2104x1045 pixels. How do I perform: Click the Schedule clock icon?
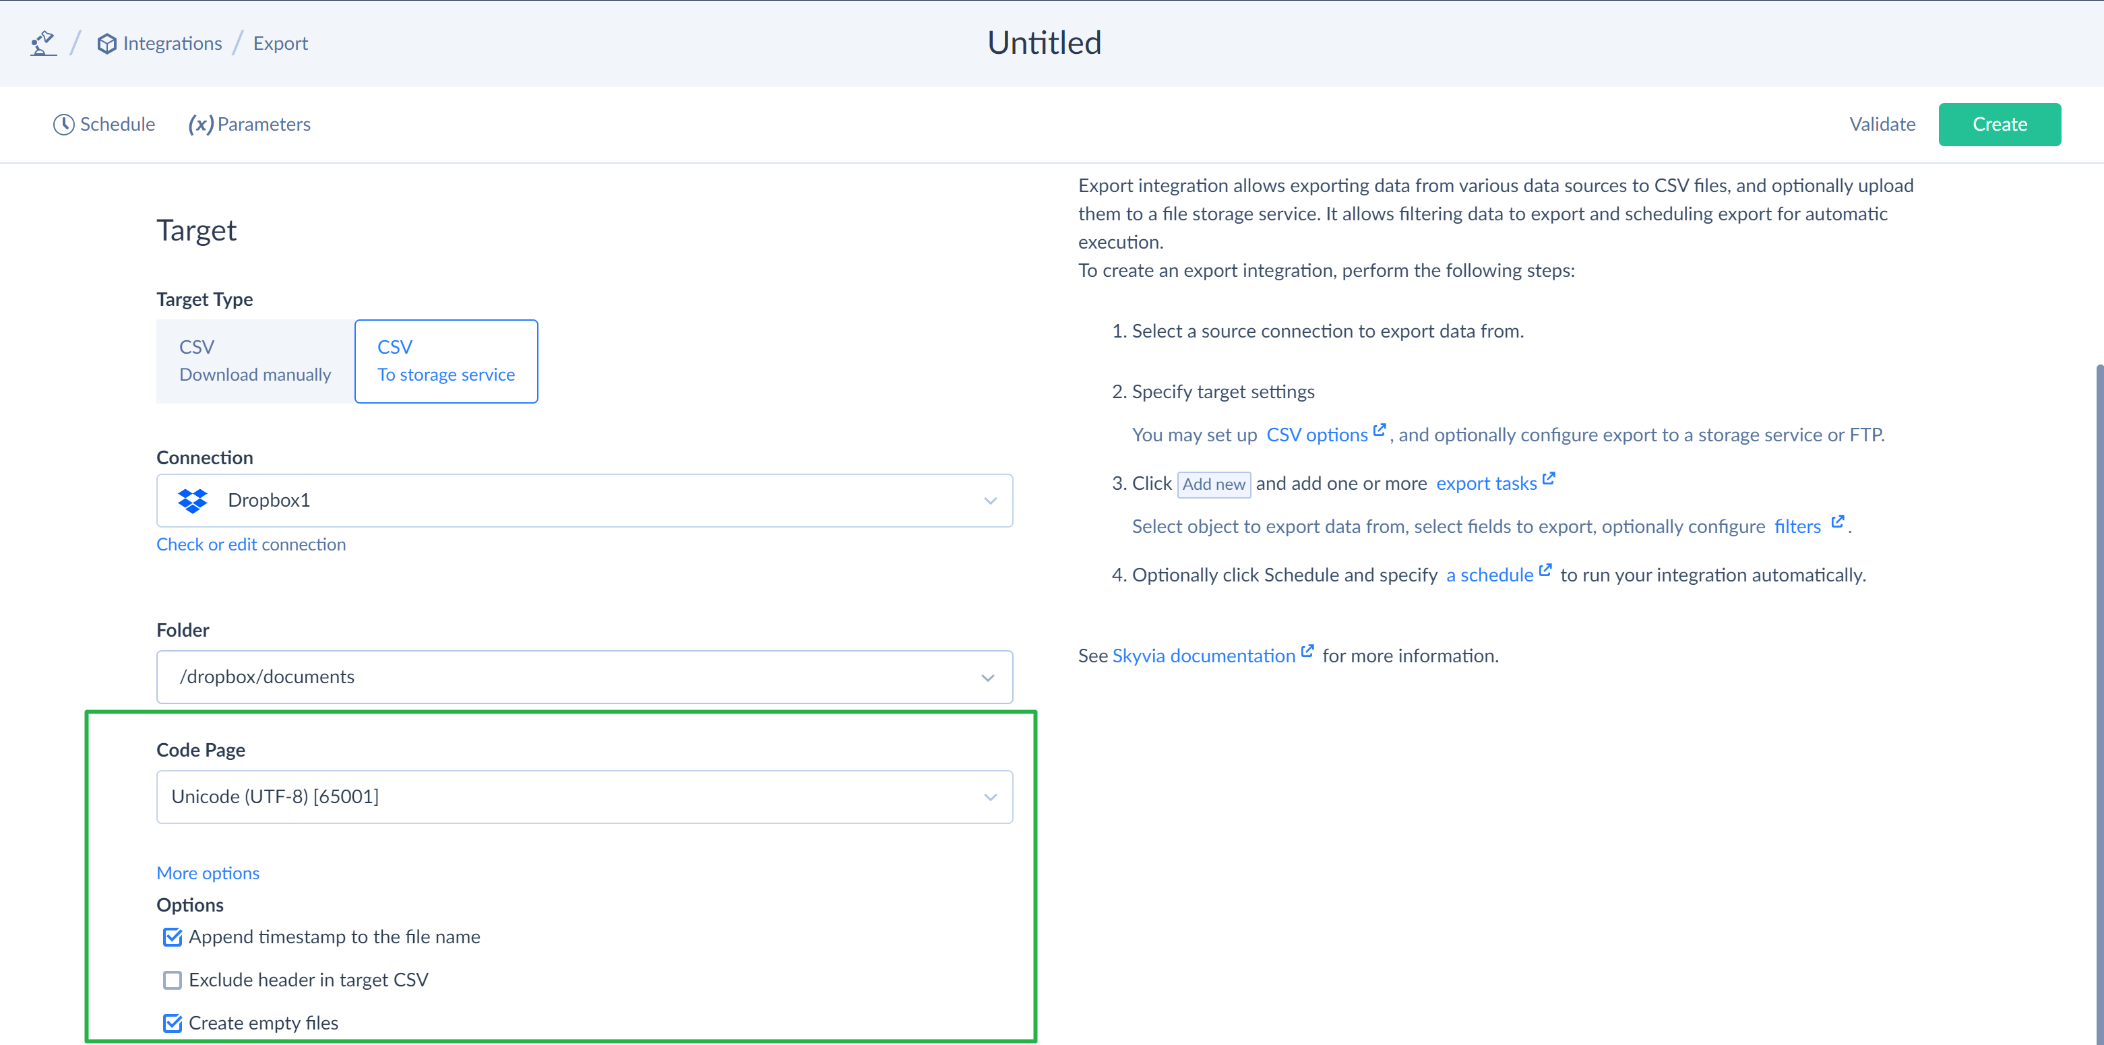pos(64,124)
